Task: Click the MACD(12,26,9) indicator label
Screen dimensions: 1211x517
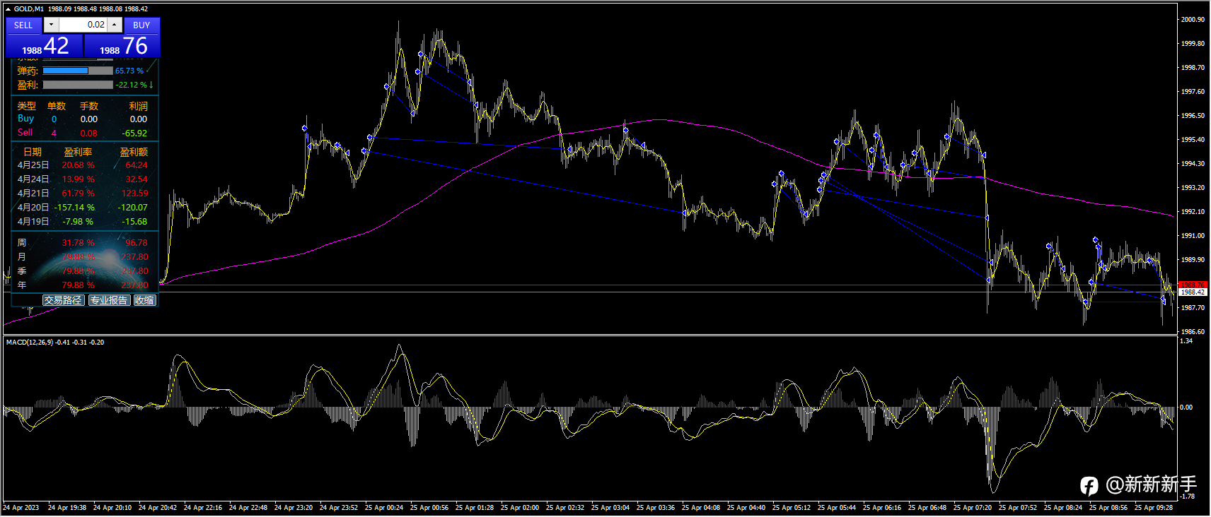Action: click(30, 343)
